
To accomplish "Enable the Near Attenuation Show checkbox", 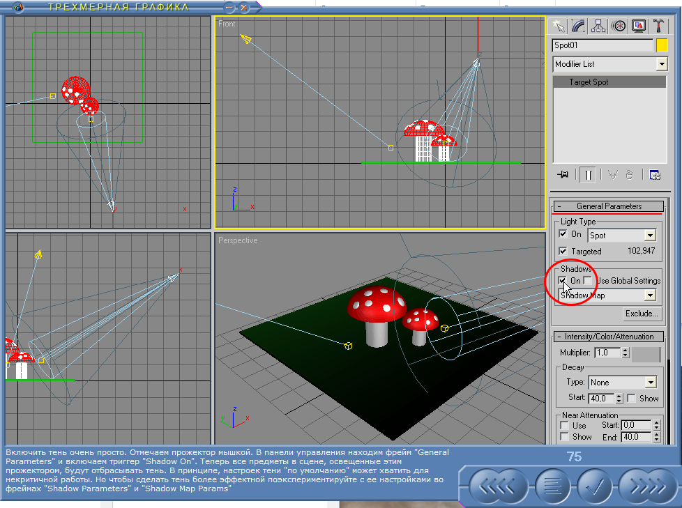I will pos(565,437).
